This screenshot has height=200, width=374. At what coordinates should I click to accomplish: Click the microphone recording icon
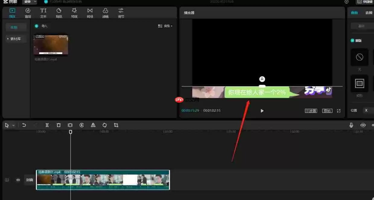point(351,125)
